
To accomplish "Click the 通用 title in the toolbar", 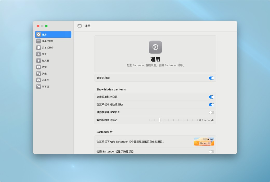I will pyautogui.click(x=87, y=26).
